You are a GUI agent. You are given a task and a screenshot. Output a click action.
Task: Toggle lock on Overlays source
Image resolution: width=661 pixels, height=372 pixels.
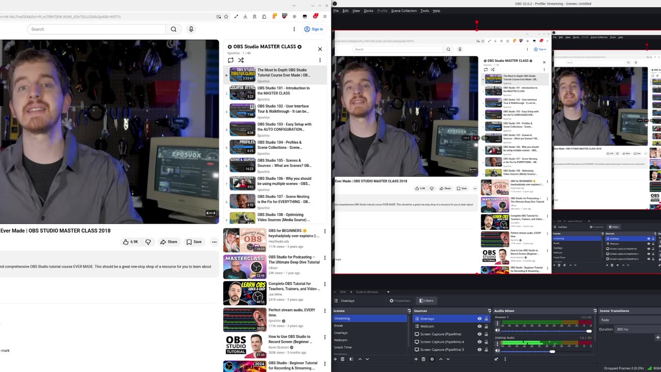(x=486, y=318)
